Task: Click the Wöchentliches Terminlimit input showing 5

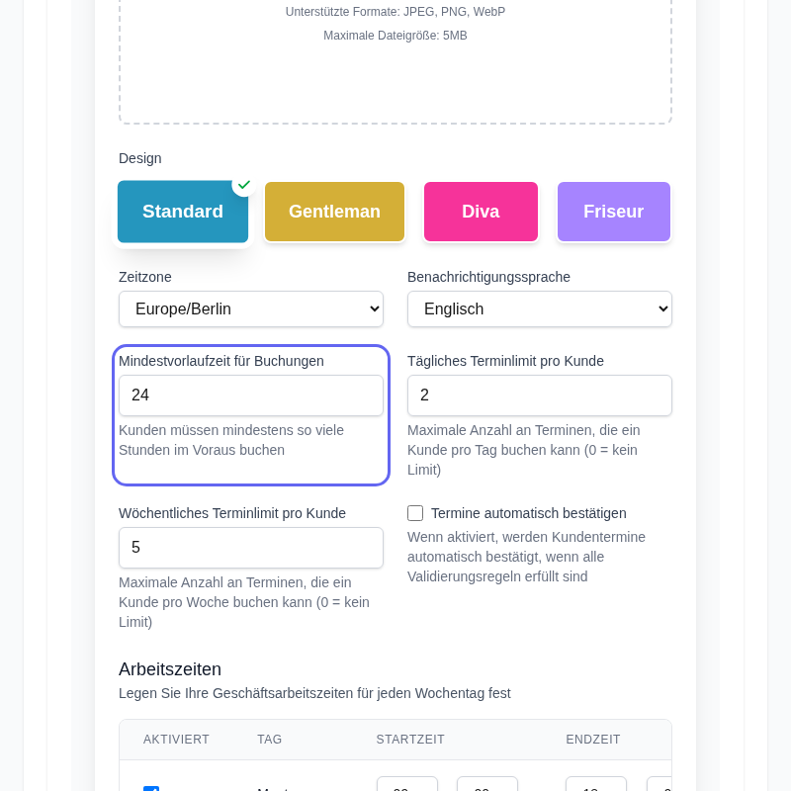Action: click(251, 548)
